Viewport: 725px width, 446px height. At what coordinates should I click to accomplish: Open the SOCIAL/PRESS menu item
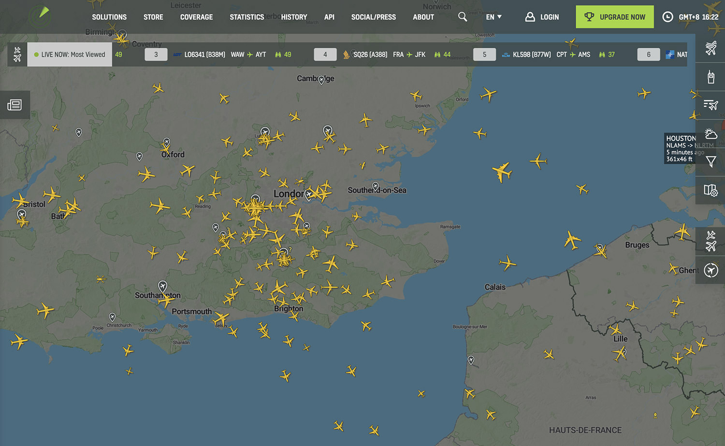click(374, 17)
